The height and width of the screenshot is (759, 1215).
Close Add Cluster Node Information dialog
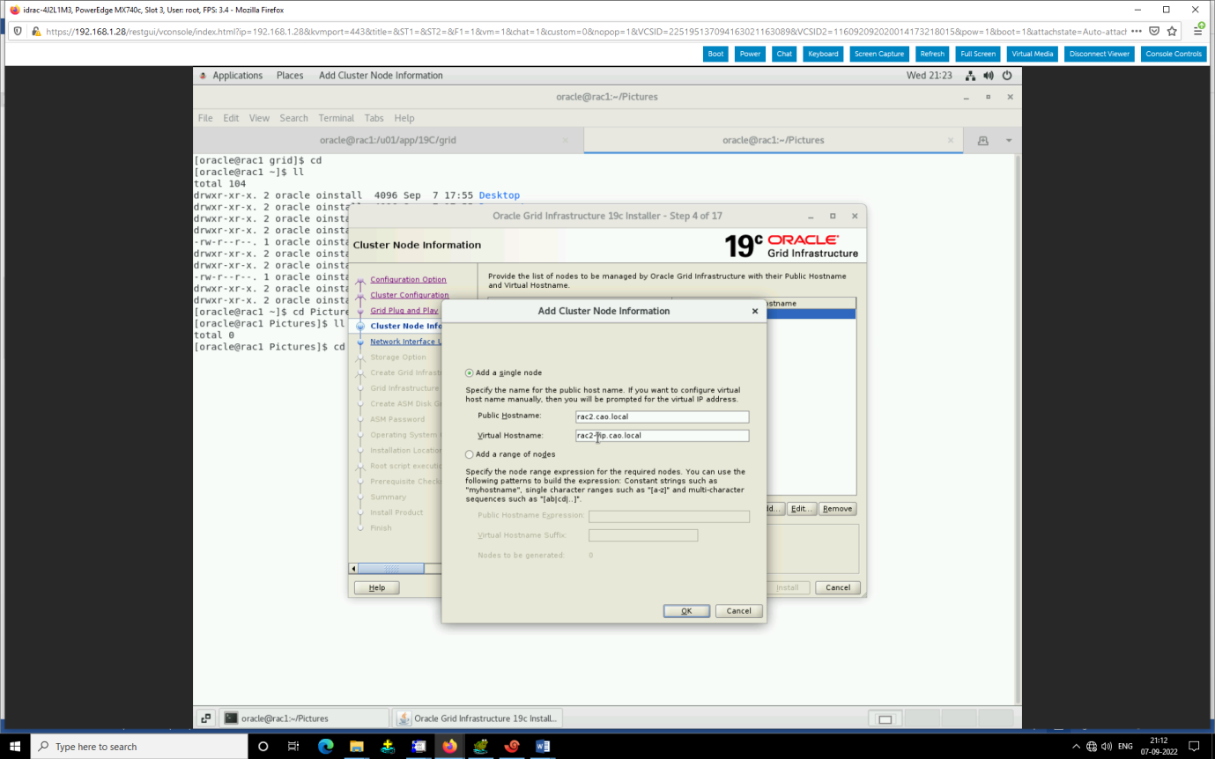(x=754, y=311)
